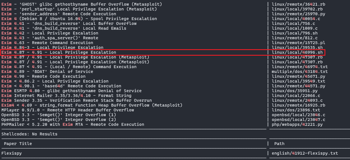350x160 pixels.
Task: Click the highlighted Exim 4.87 - 4.91 exploit title
Action: [x=59, y=52]
